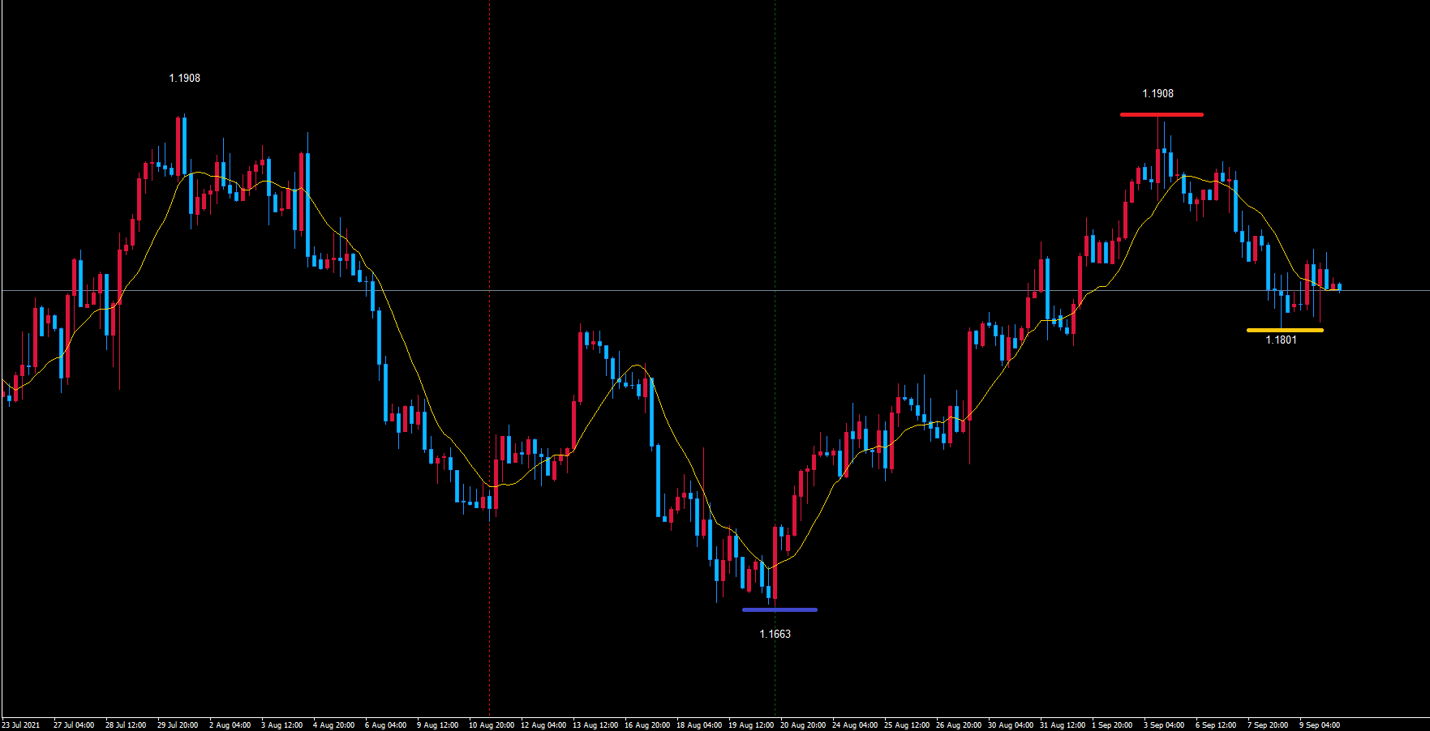
Task: Click the yellow support line above 1.1801
Action: pos(1285,330)
